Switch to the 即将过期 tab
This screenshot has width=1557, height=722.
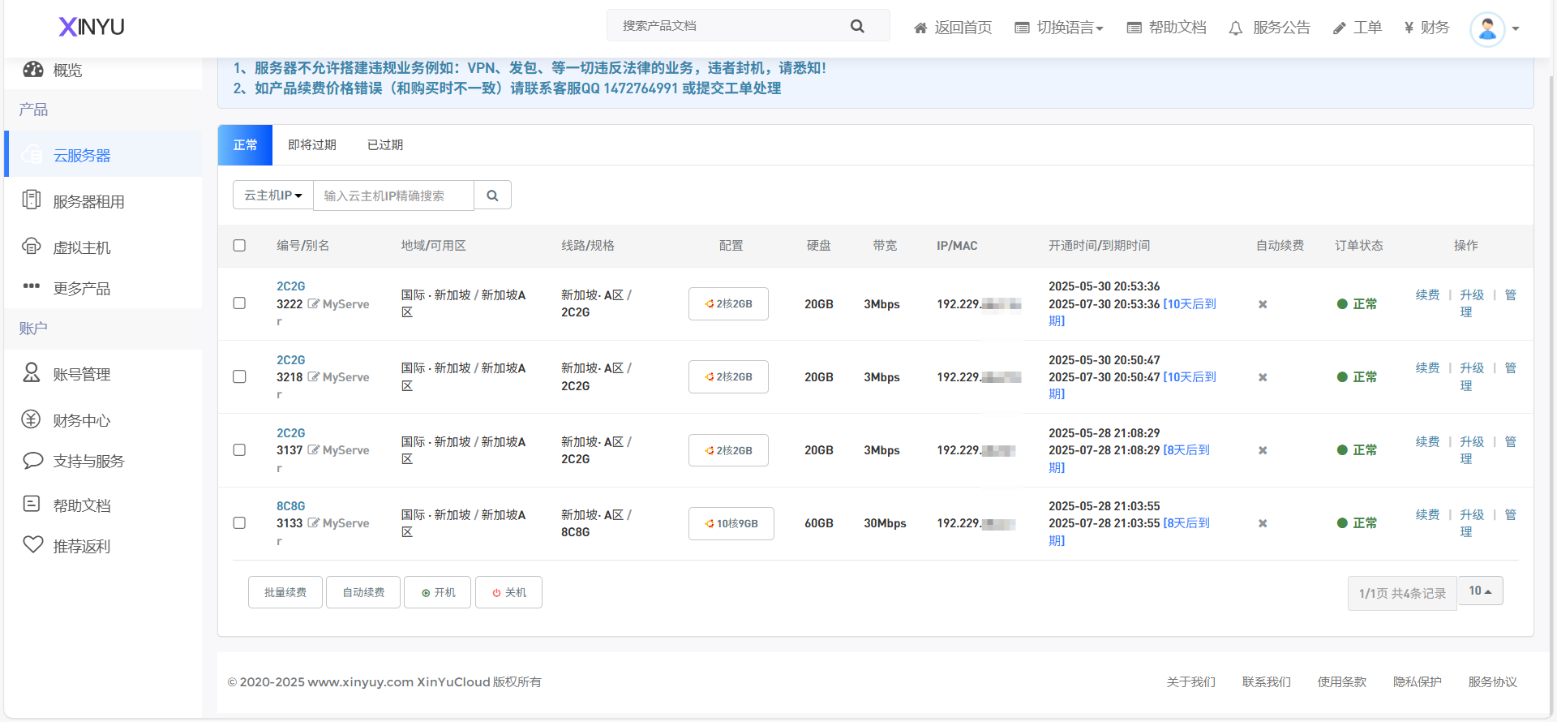[312, 144]
